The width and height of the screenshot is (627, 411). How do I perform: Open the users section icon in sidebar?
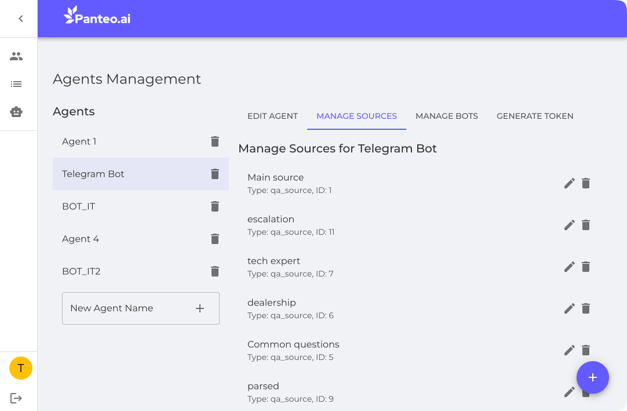pos(16,56)
